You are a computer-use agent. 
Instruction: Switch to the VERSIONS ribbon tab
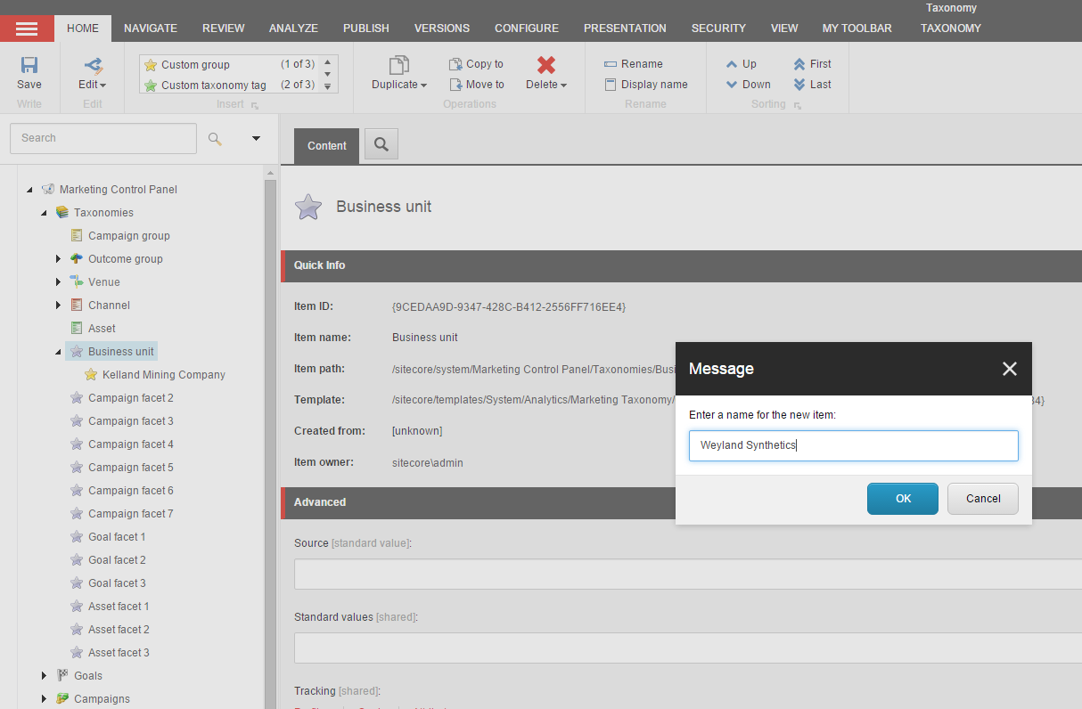coord(442,29)
